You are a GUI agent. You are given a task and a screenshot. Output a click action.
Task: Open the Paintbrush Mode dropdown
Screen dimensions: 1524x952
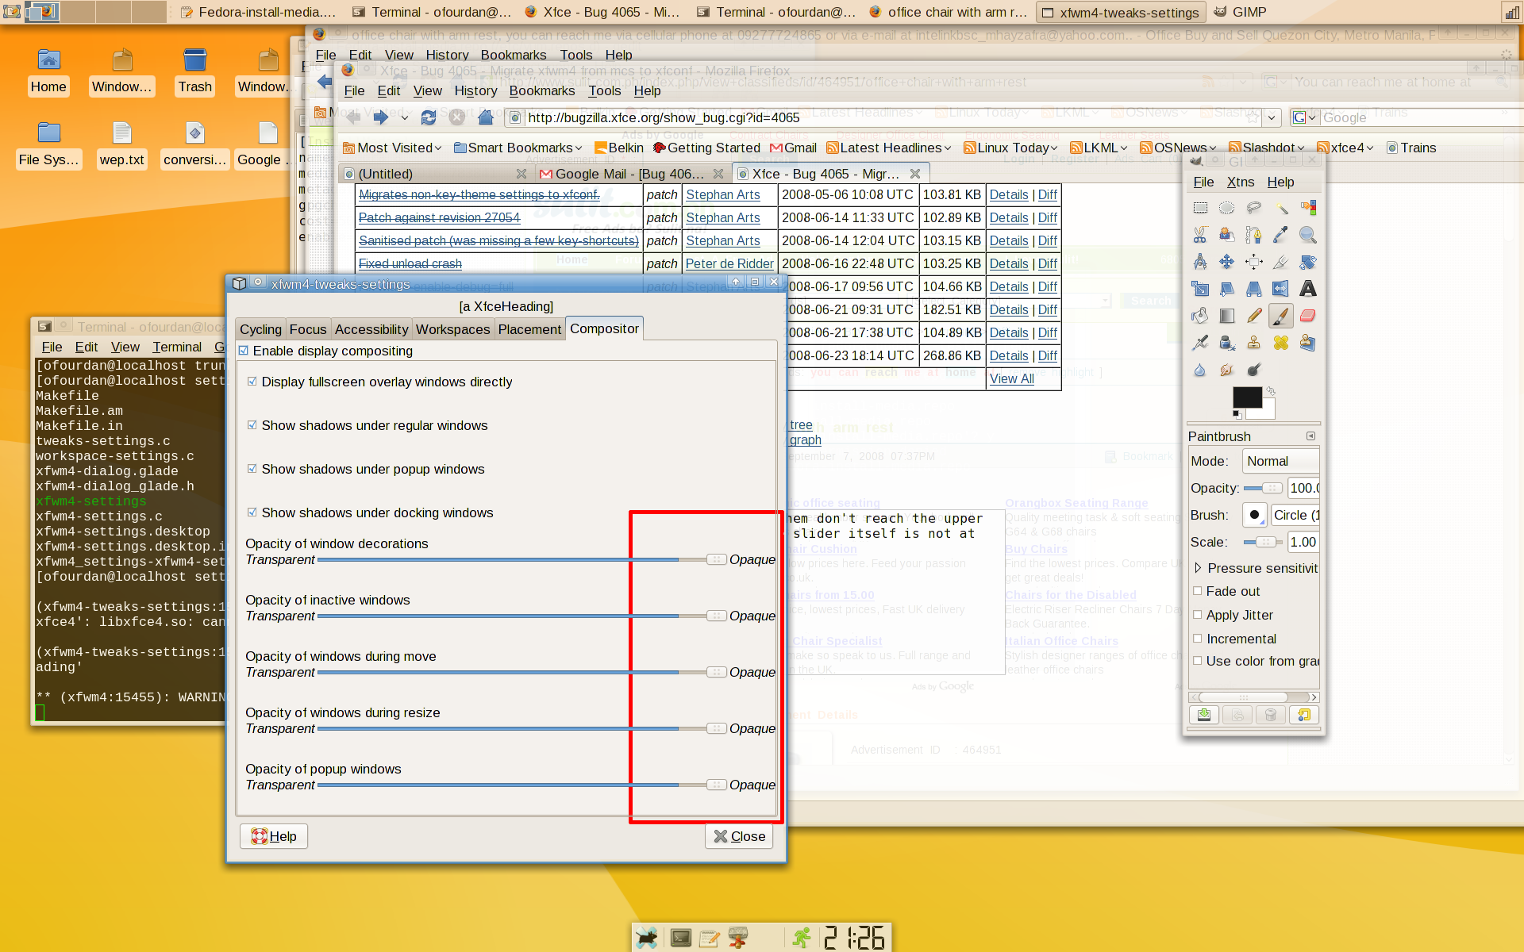coord(1280,461)
